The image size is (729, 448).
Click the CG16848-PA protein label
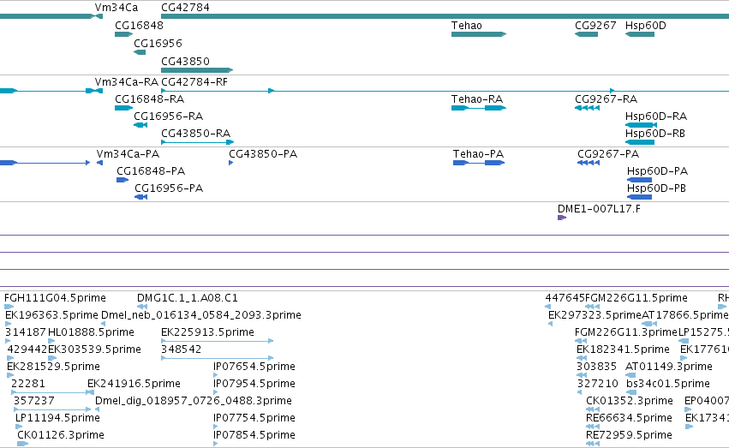point(151,171)
